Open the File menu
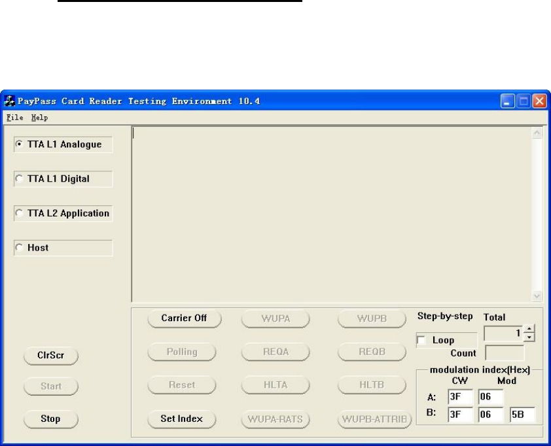Viewport: 551px width, 446px height. pyautogui.click(x=15, y=118)
